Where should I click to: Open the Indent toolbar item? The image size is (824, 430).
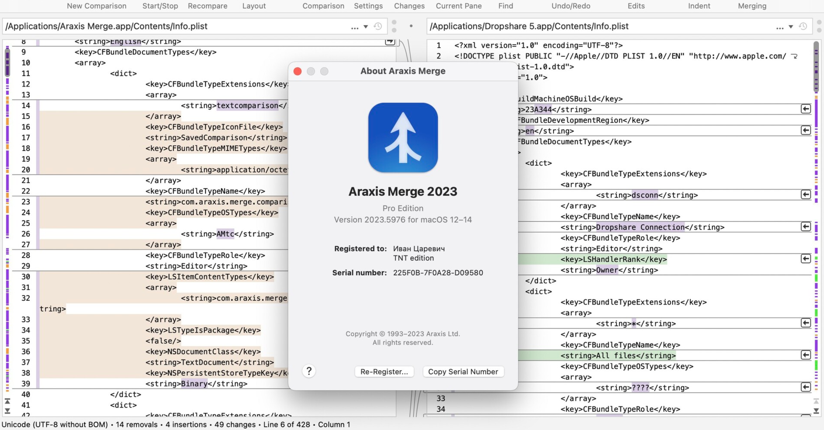(699, 6)
